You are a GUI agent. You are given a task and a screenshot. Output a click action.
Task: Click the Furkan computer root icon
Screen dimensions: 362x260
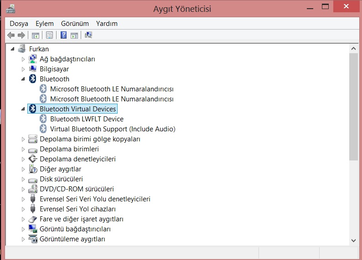pyautogui.click(x=22, y=49)
